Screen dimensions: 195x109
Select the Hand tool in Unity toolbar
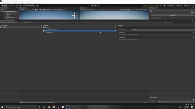coord(2,5)
